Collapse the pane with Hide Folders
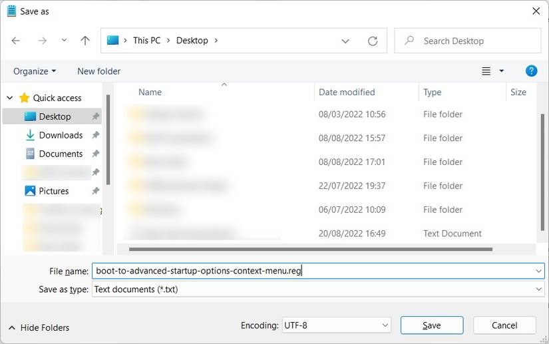549x344 pixels. tap(39, 328)
